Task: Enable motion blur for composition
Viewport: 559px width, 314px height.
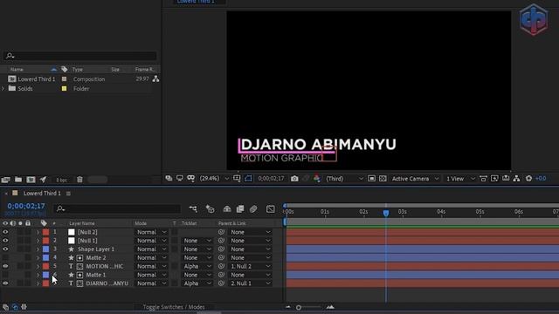Action: (253, 209)
